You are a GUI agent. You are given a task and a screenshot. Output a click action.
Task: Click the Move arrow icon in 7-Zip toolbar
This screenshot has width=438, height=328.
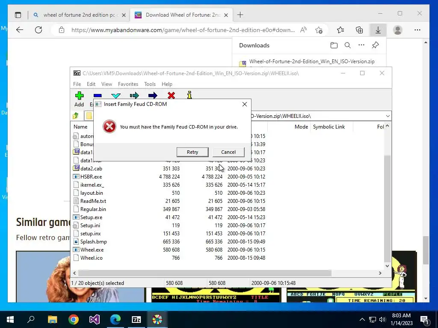pos(153,96)
